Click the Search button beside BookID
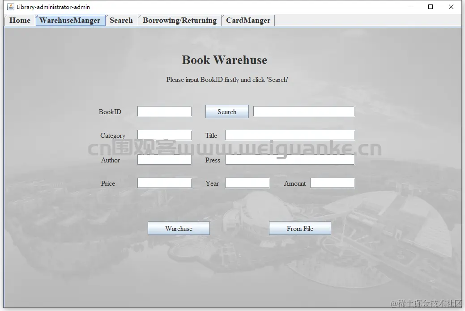The width and height of the screenshot is (465, 311). (x=227, y=111)
